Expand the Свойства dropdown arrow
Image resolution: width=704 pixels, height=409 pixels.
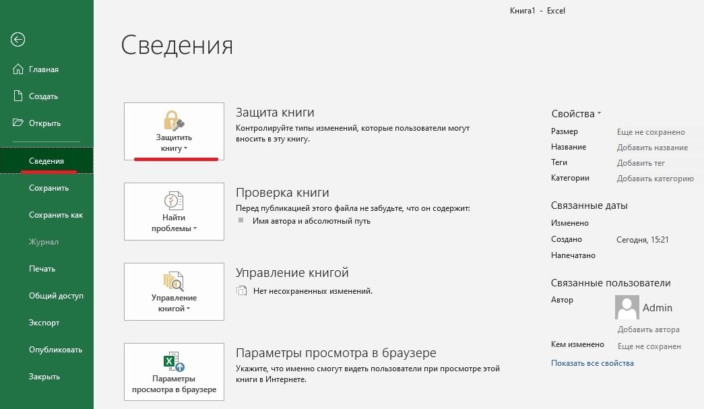pyautogui.click(x=599, y=114)
